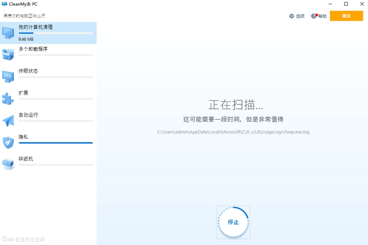The height and width of the screenshot is (245, 368).
Task: Close the CleanMy PC window
Action: (362, 4)
